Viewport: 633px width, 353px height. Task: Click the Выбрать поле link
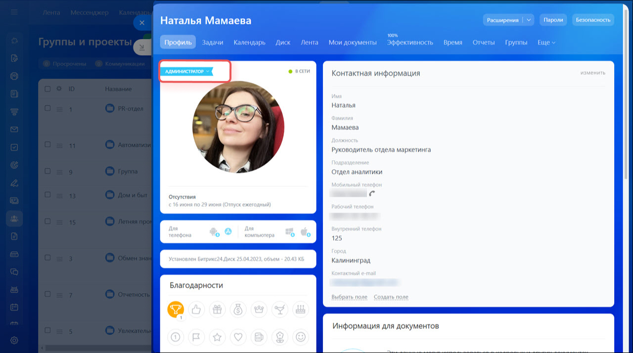[x=349, y=297]
